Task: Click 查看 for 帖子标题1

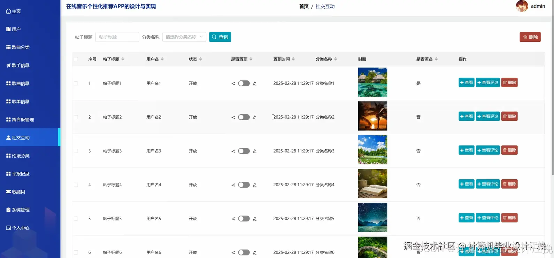Action: (x=466, y=83)
